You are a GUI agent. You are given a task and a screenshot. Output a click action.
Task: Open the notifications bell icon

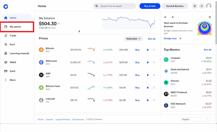(194, 6)
